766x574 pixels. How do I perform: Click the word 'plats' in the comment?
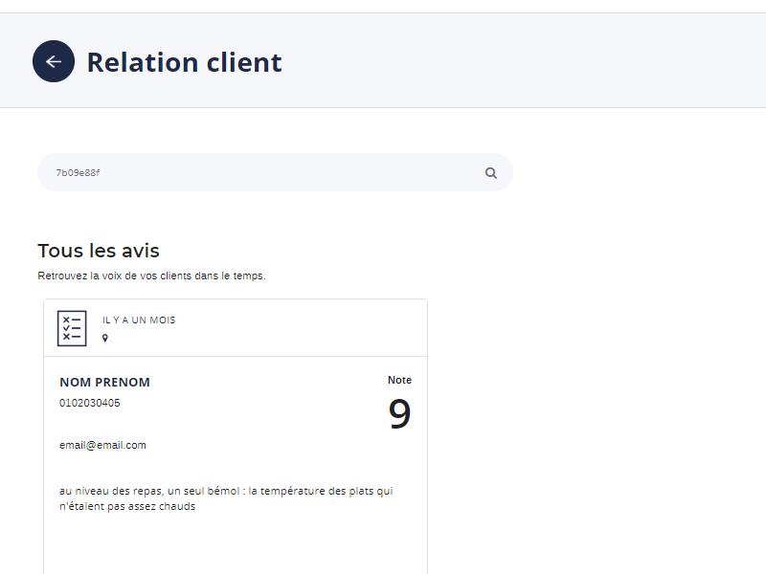pos(358,491)
